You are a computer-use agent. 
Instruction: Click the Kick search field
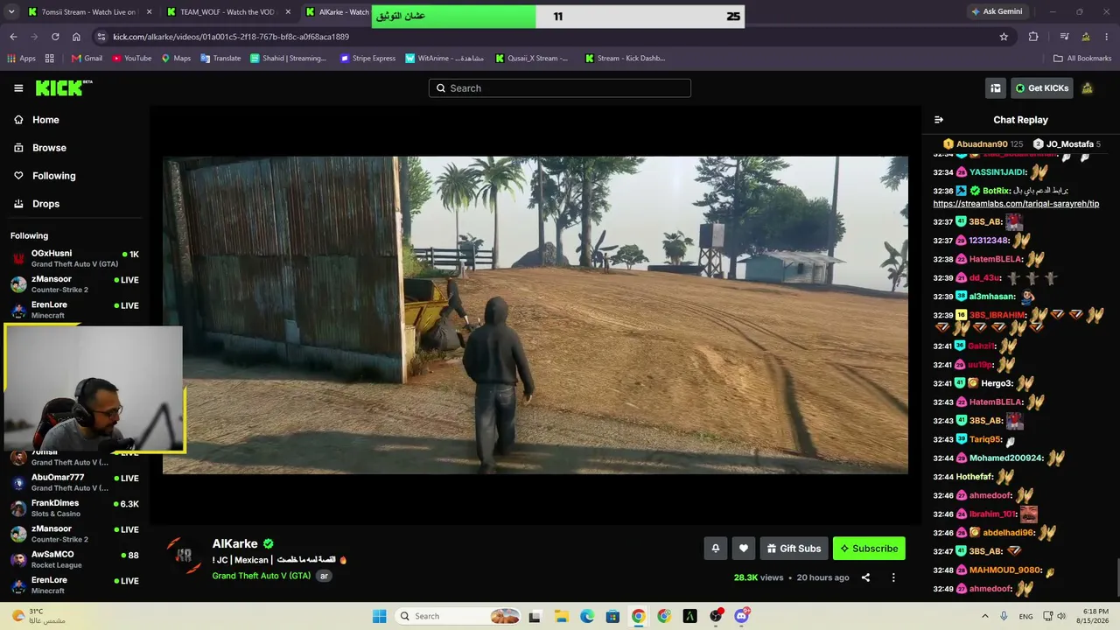click(560, 88)
